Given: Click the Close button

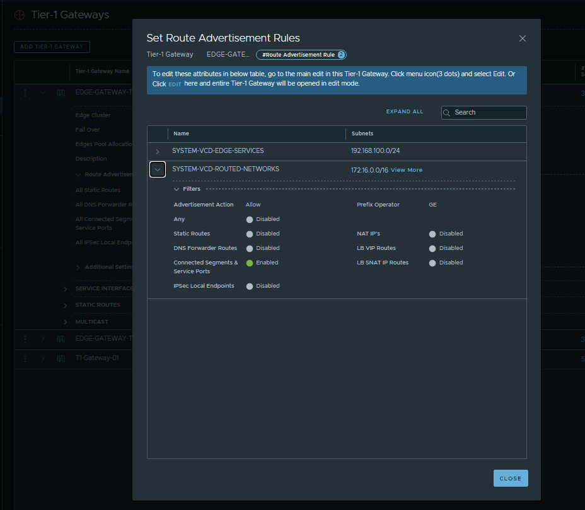Looking at the screenshot, I should 510,478.
